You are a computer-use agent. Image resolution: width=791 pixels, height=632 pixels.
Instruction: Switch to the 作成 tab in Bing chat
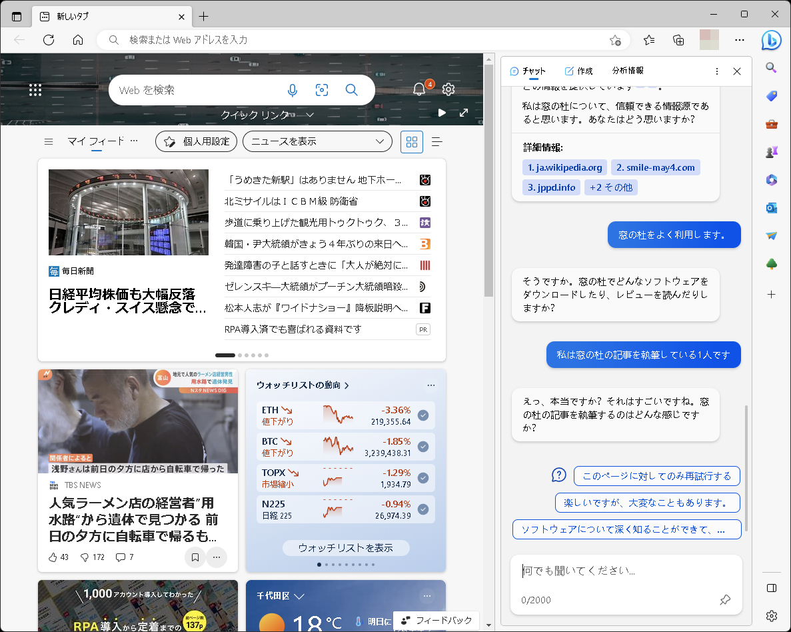[x=578, y=71]
